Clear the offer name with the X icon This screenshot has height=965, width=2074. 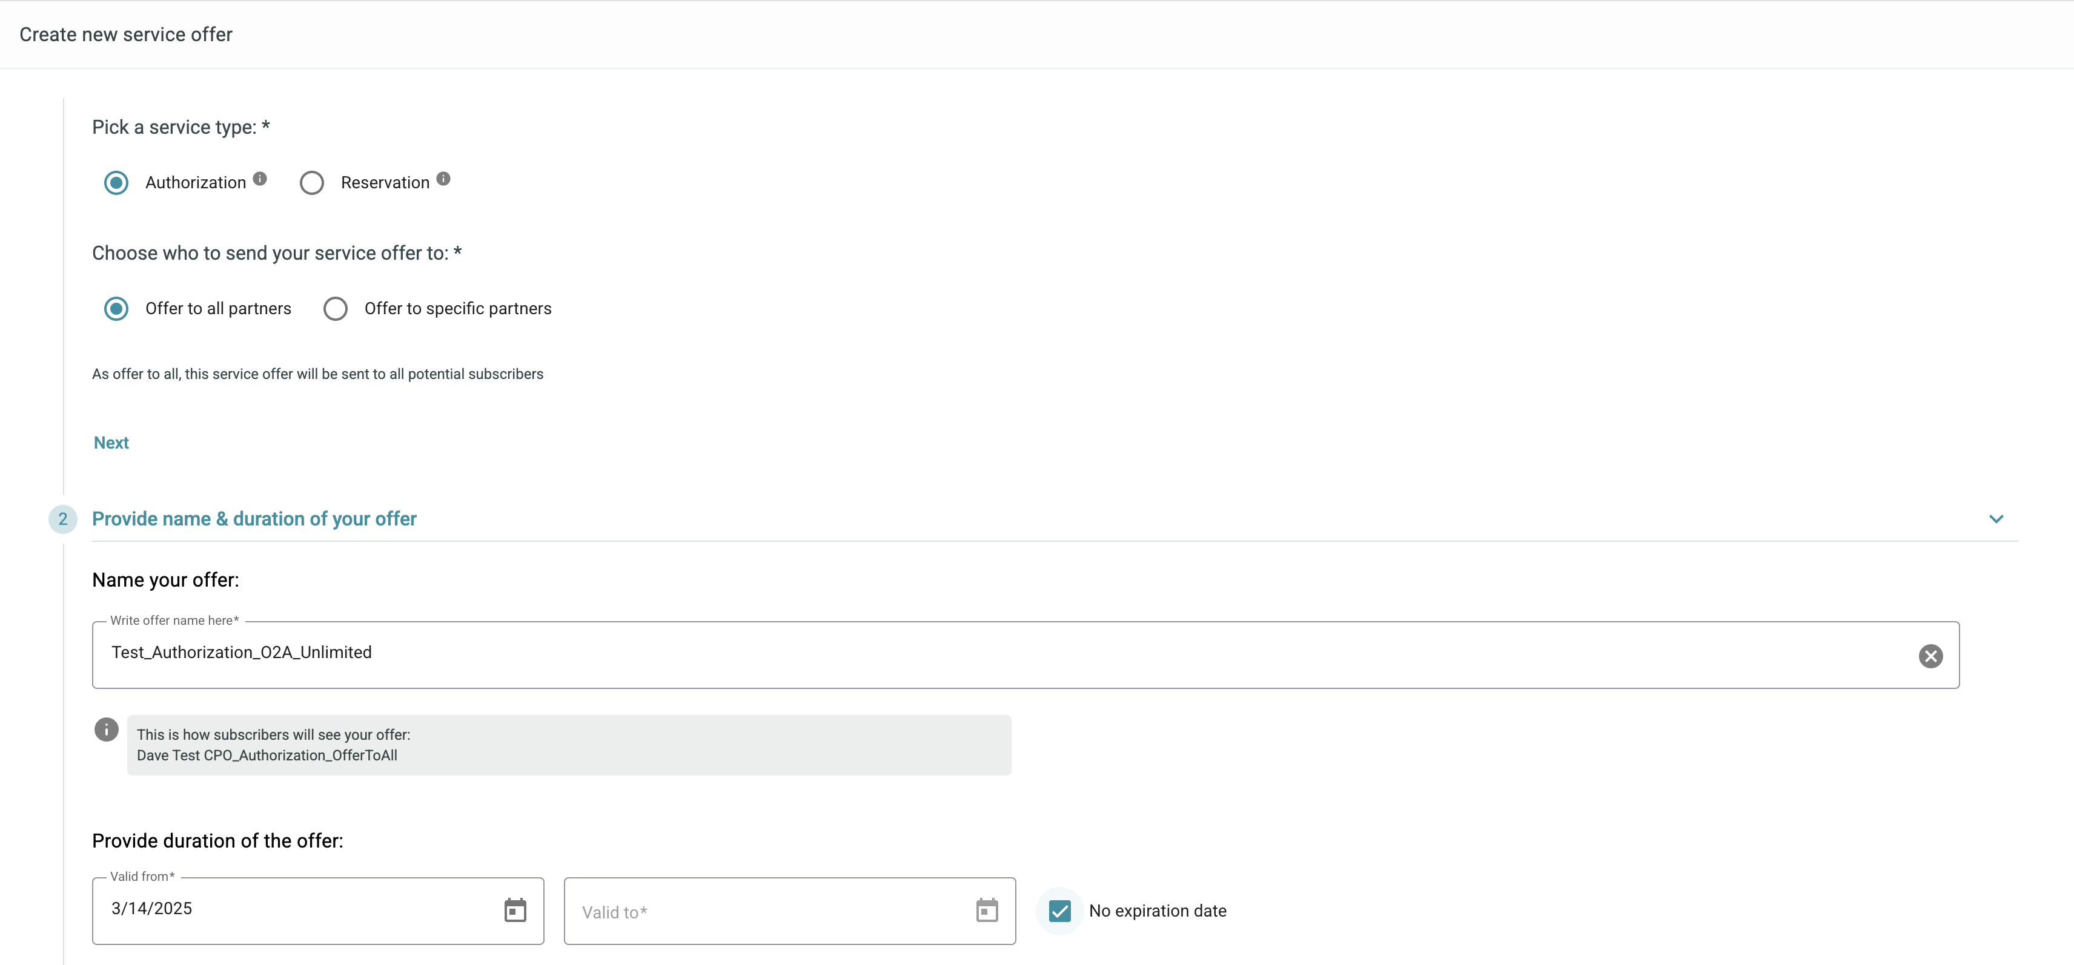[1930, 656]
